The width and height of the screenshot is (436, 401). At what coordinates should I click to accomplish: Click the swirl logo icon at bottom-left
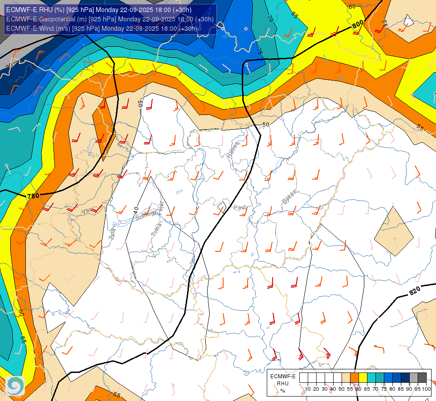pos(15,386)
